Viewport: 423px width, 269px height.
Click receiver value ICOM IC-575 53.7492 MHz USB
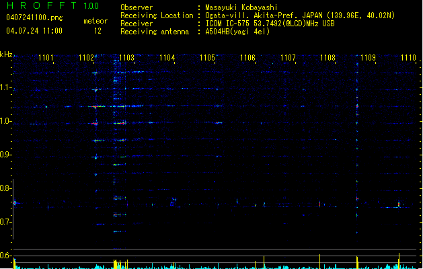click(270, 24)
